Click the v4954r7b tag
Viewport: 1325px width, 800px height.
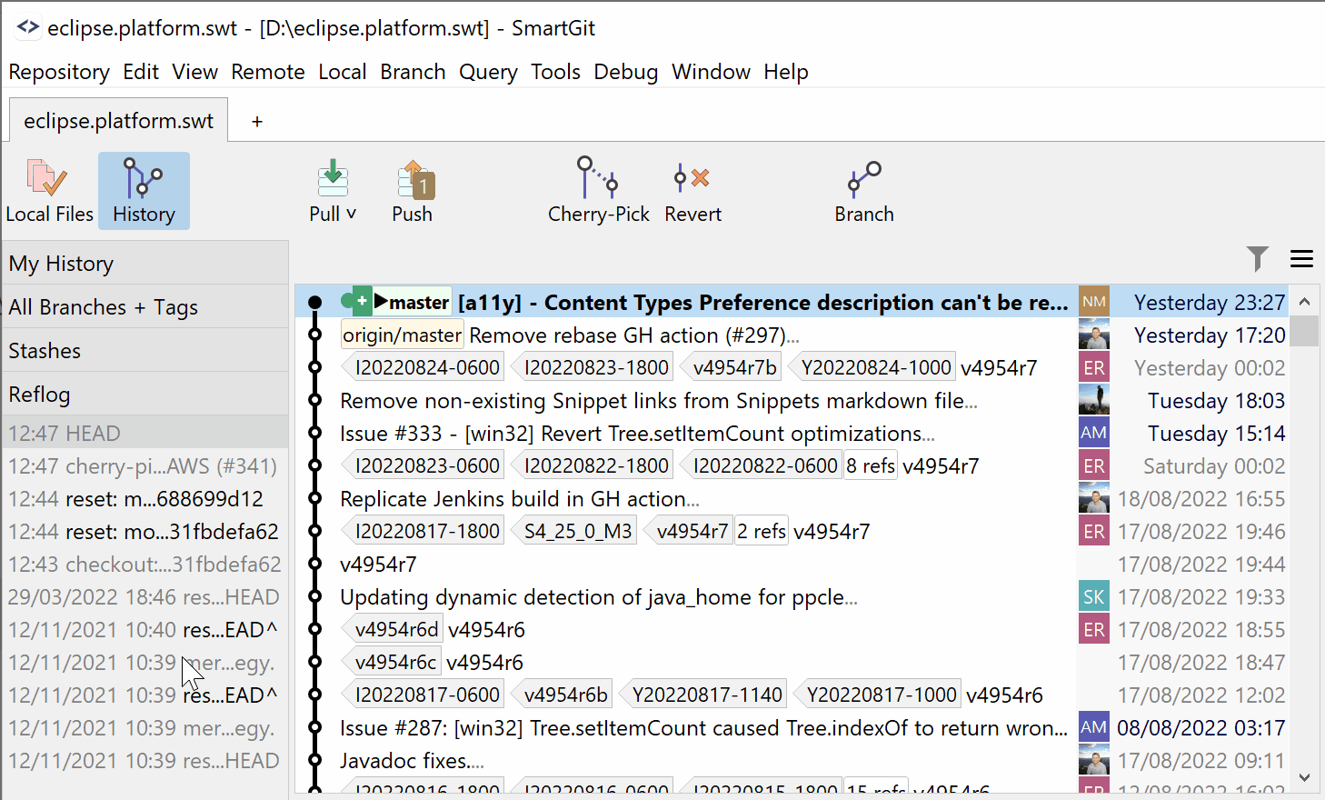[732, 367]
